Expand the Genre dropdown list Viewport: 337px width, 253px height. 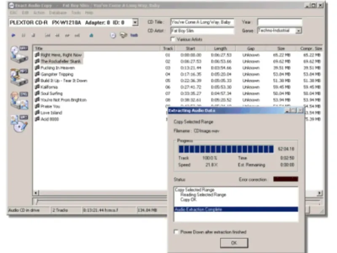[x=299, y=31]
